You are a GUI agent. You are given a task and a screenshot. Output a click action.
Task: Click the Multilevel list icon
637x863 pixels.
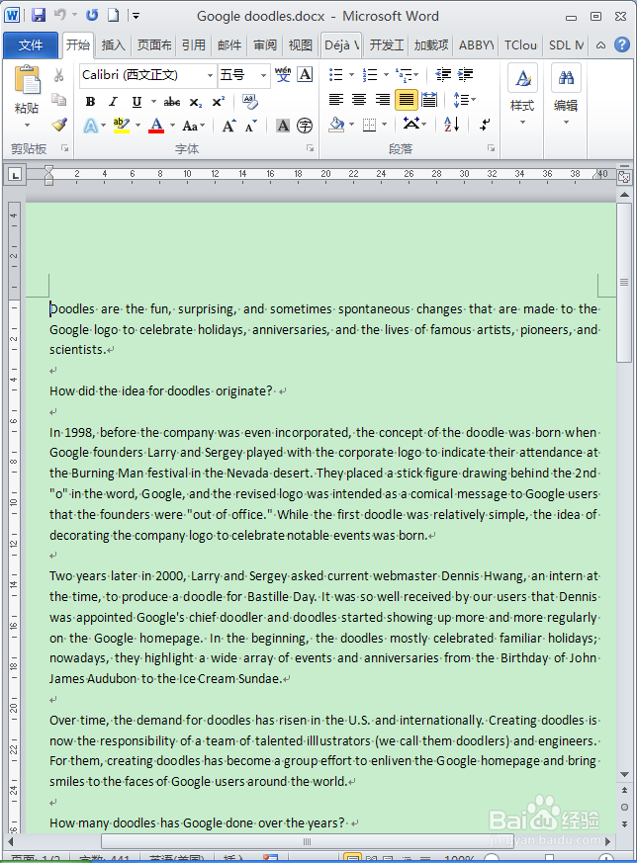click(x=405, y=74)
